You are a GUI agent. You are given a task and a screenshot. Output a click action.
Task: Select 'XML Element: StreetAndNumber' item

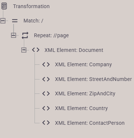93,79
